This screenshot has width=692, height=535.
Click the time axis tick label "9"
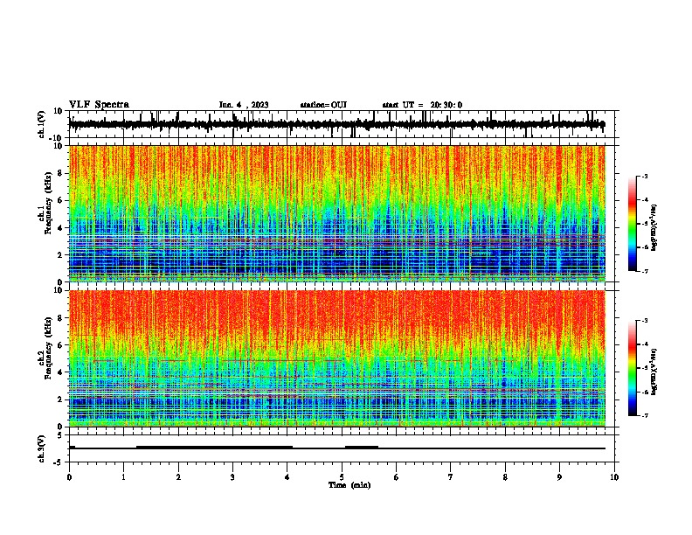tap(559, 476)
